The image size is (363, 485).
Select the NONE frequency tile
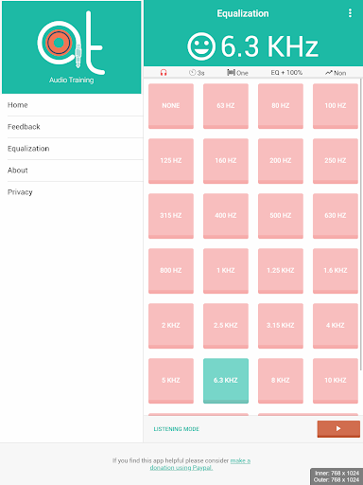(171, 106)
